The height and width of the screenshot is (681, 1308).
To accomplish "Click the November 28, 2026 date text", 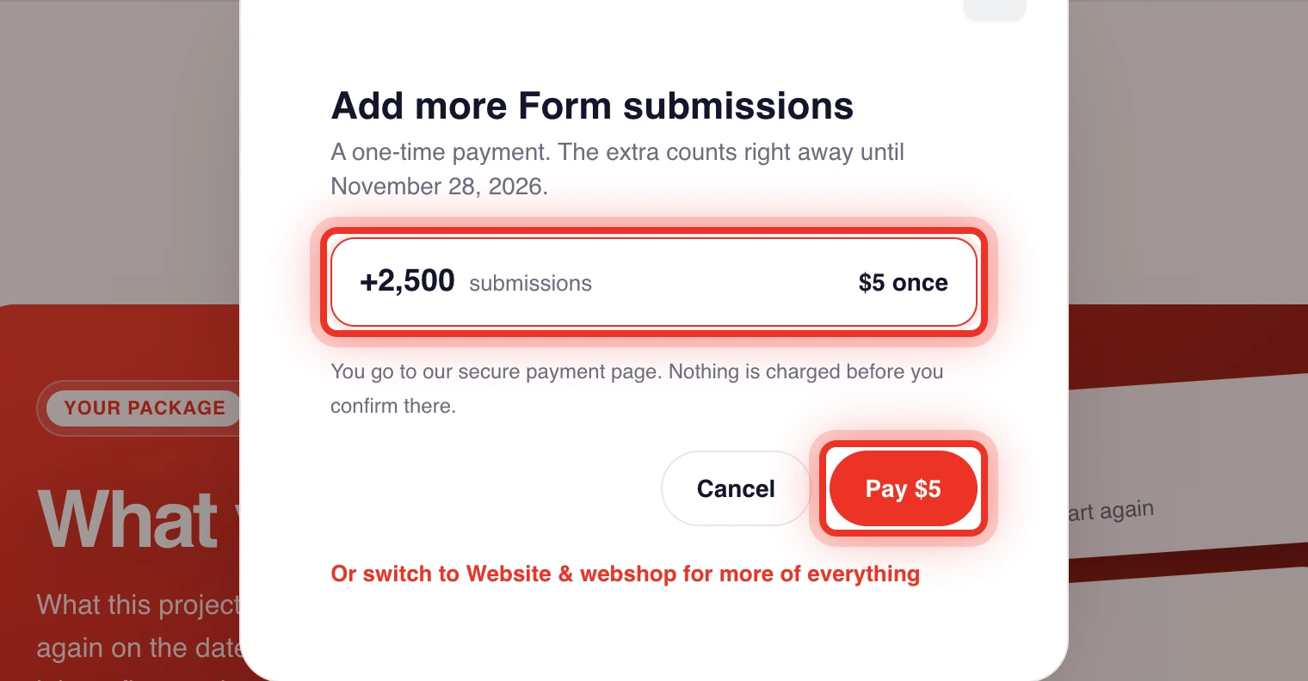I will tap(439, 187).
